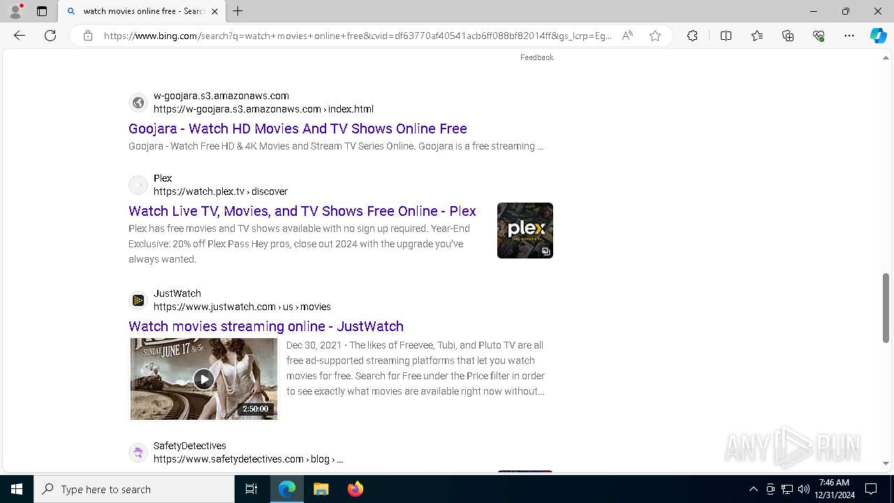
Task: Click the JustWatch site favicon
Action: click(x=138, y=300)
